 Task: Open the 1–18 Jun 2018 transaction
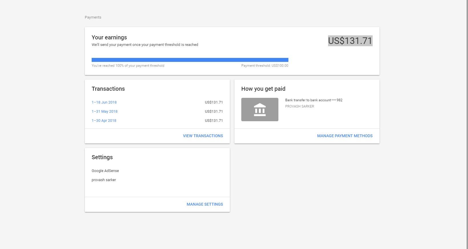tap(104, 102)
